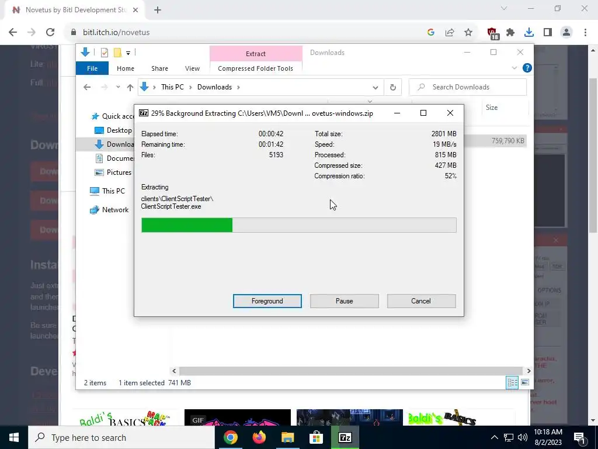The image size is (598, 449).
Task: Select Network in navigation pane
Action: point(109,210)
